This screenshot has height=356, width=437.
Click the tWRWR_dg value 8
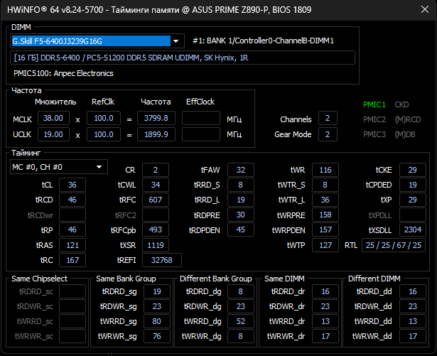coord(241,336)
